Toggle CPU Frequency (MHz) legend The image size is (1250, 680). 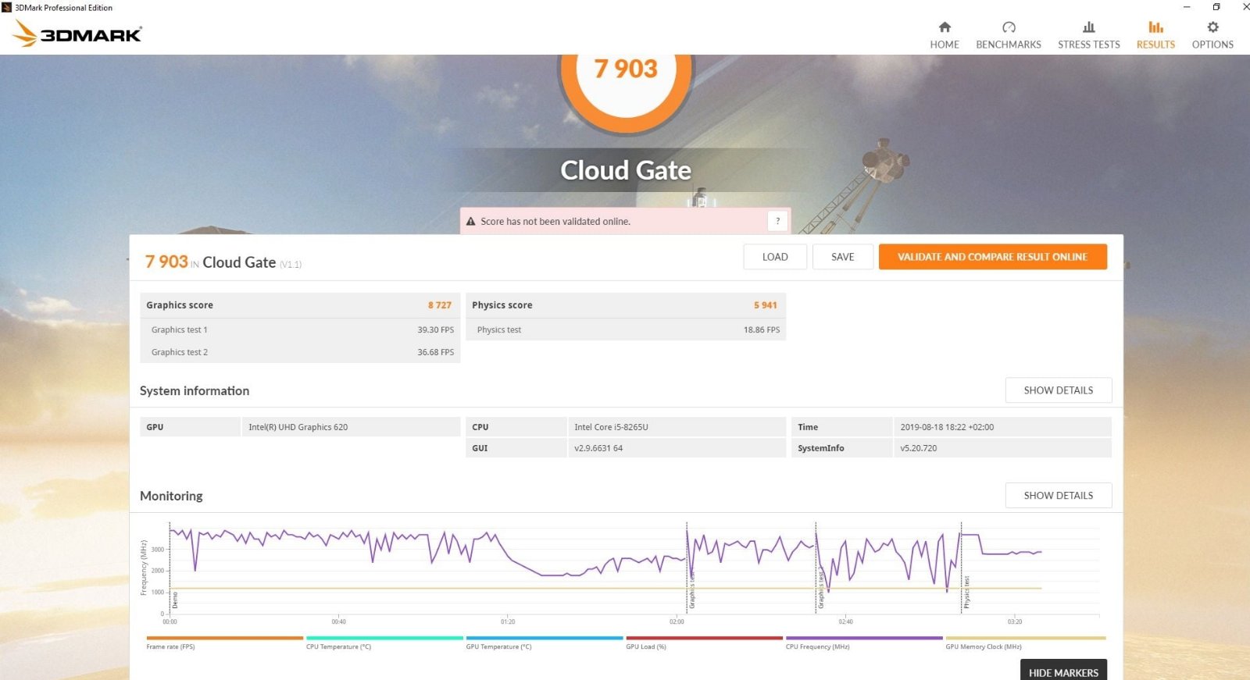tap(864, 643)
